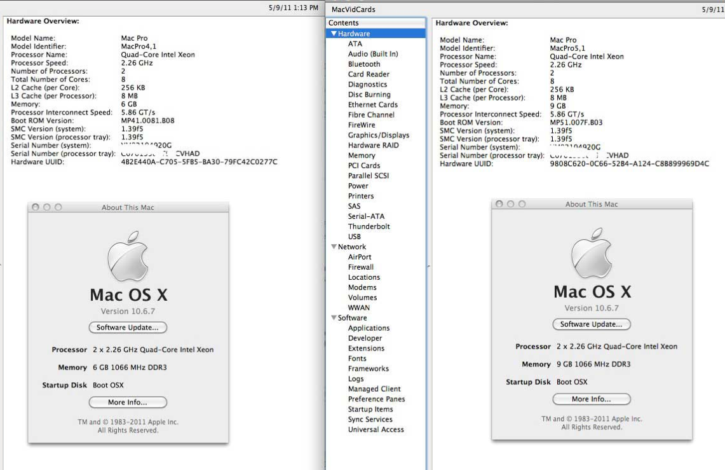The width and height of the screenshot is (725, 470).
Task: Select Sync Services entry
Action: [x=370, y=420]
